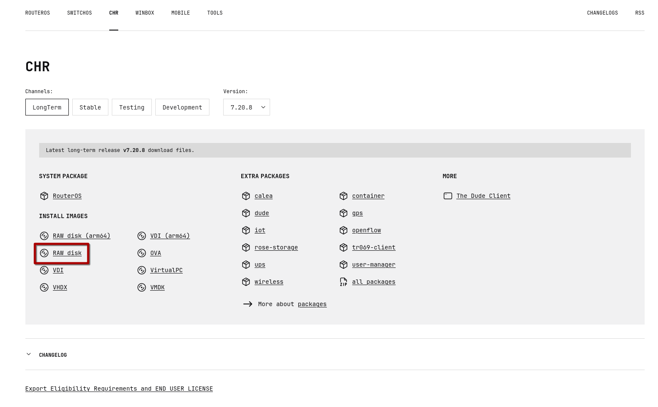Click the box icon beside tr069-client

tap(343, 247)
